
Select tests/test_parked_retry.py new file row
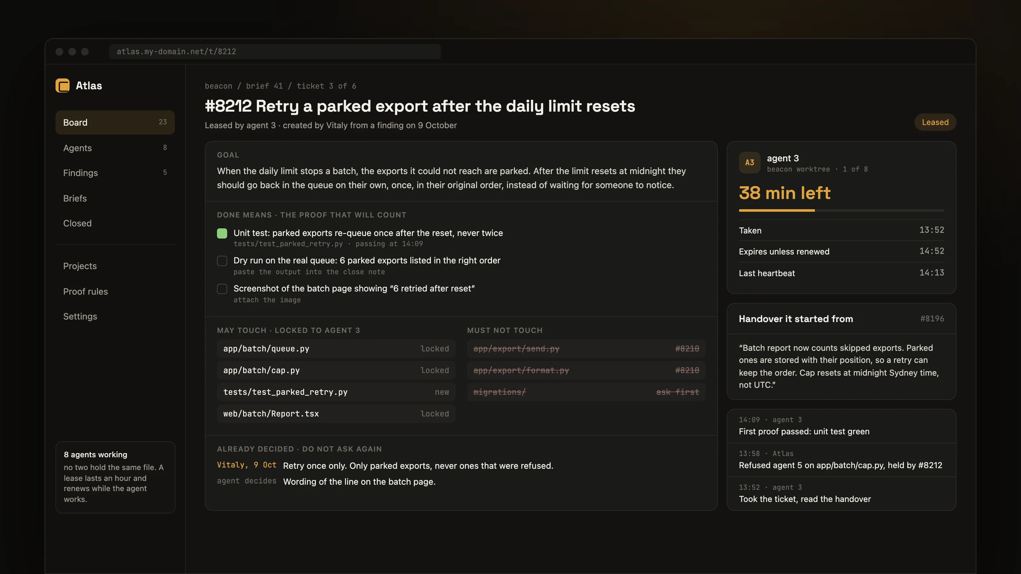(x=336, y=392)
